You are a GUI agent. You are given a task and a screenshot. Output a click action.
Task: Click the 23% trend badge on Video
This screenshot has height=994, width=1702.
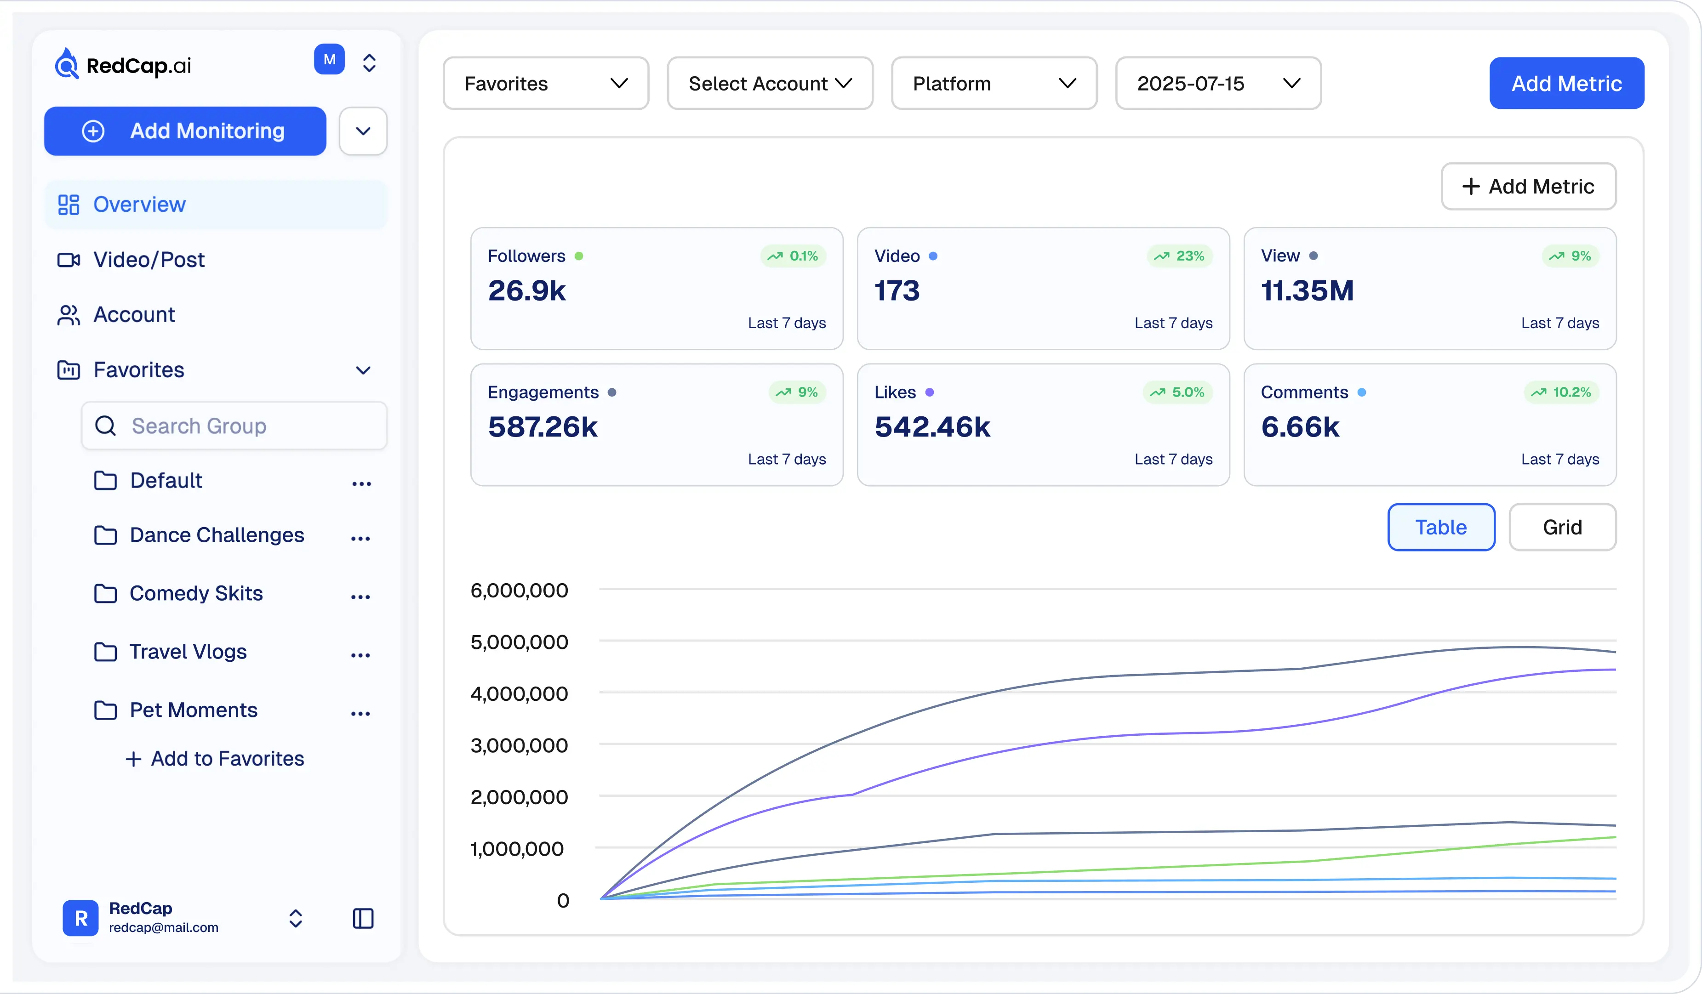(1179, 256)
